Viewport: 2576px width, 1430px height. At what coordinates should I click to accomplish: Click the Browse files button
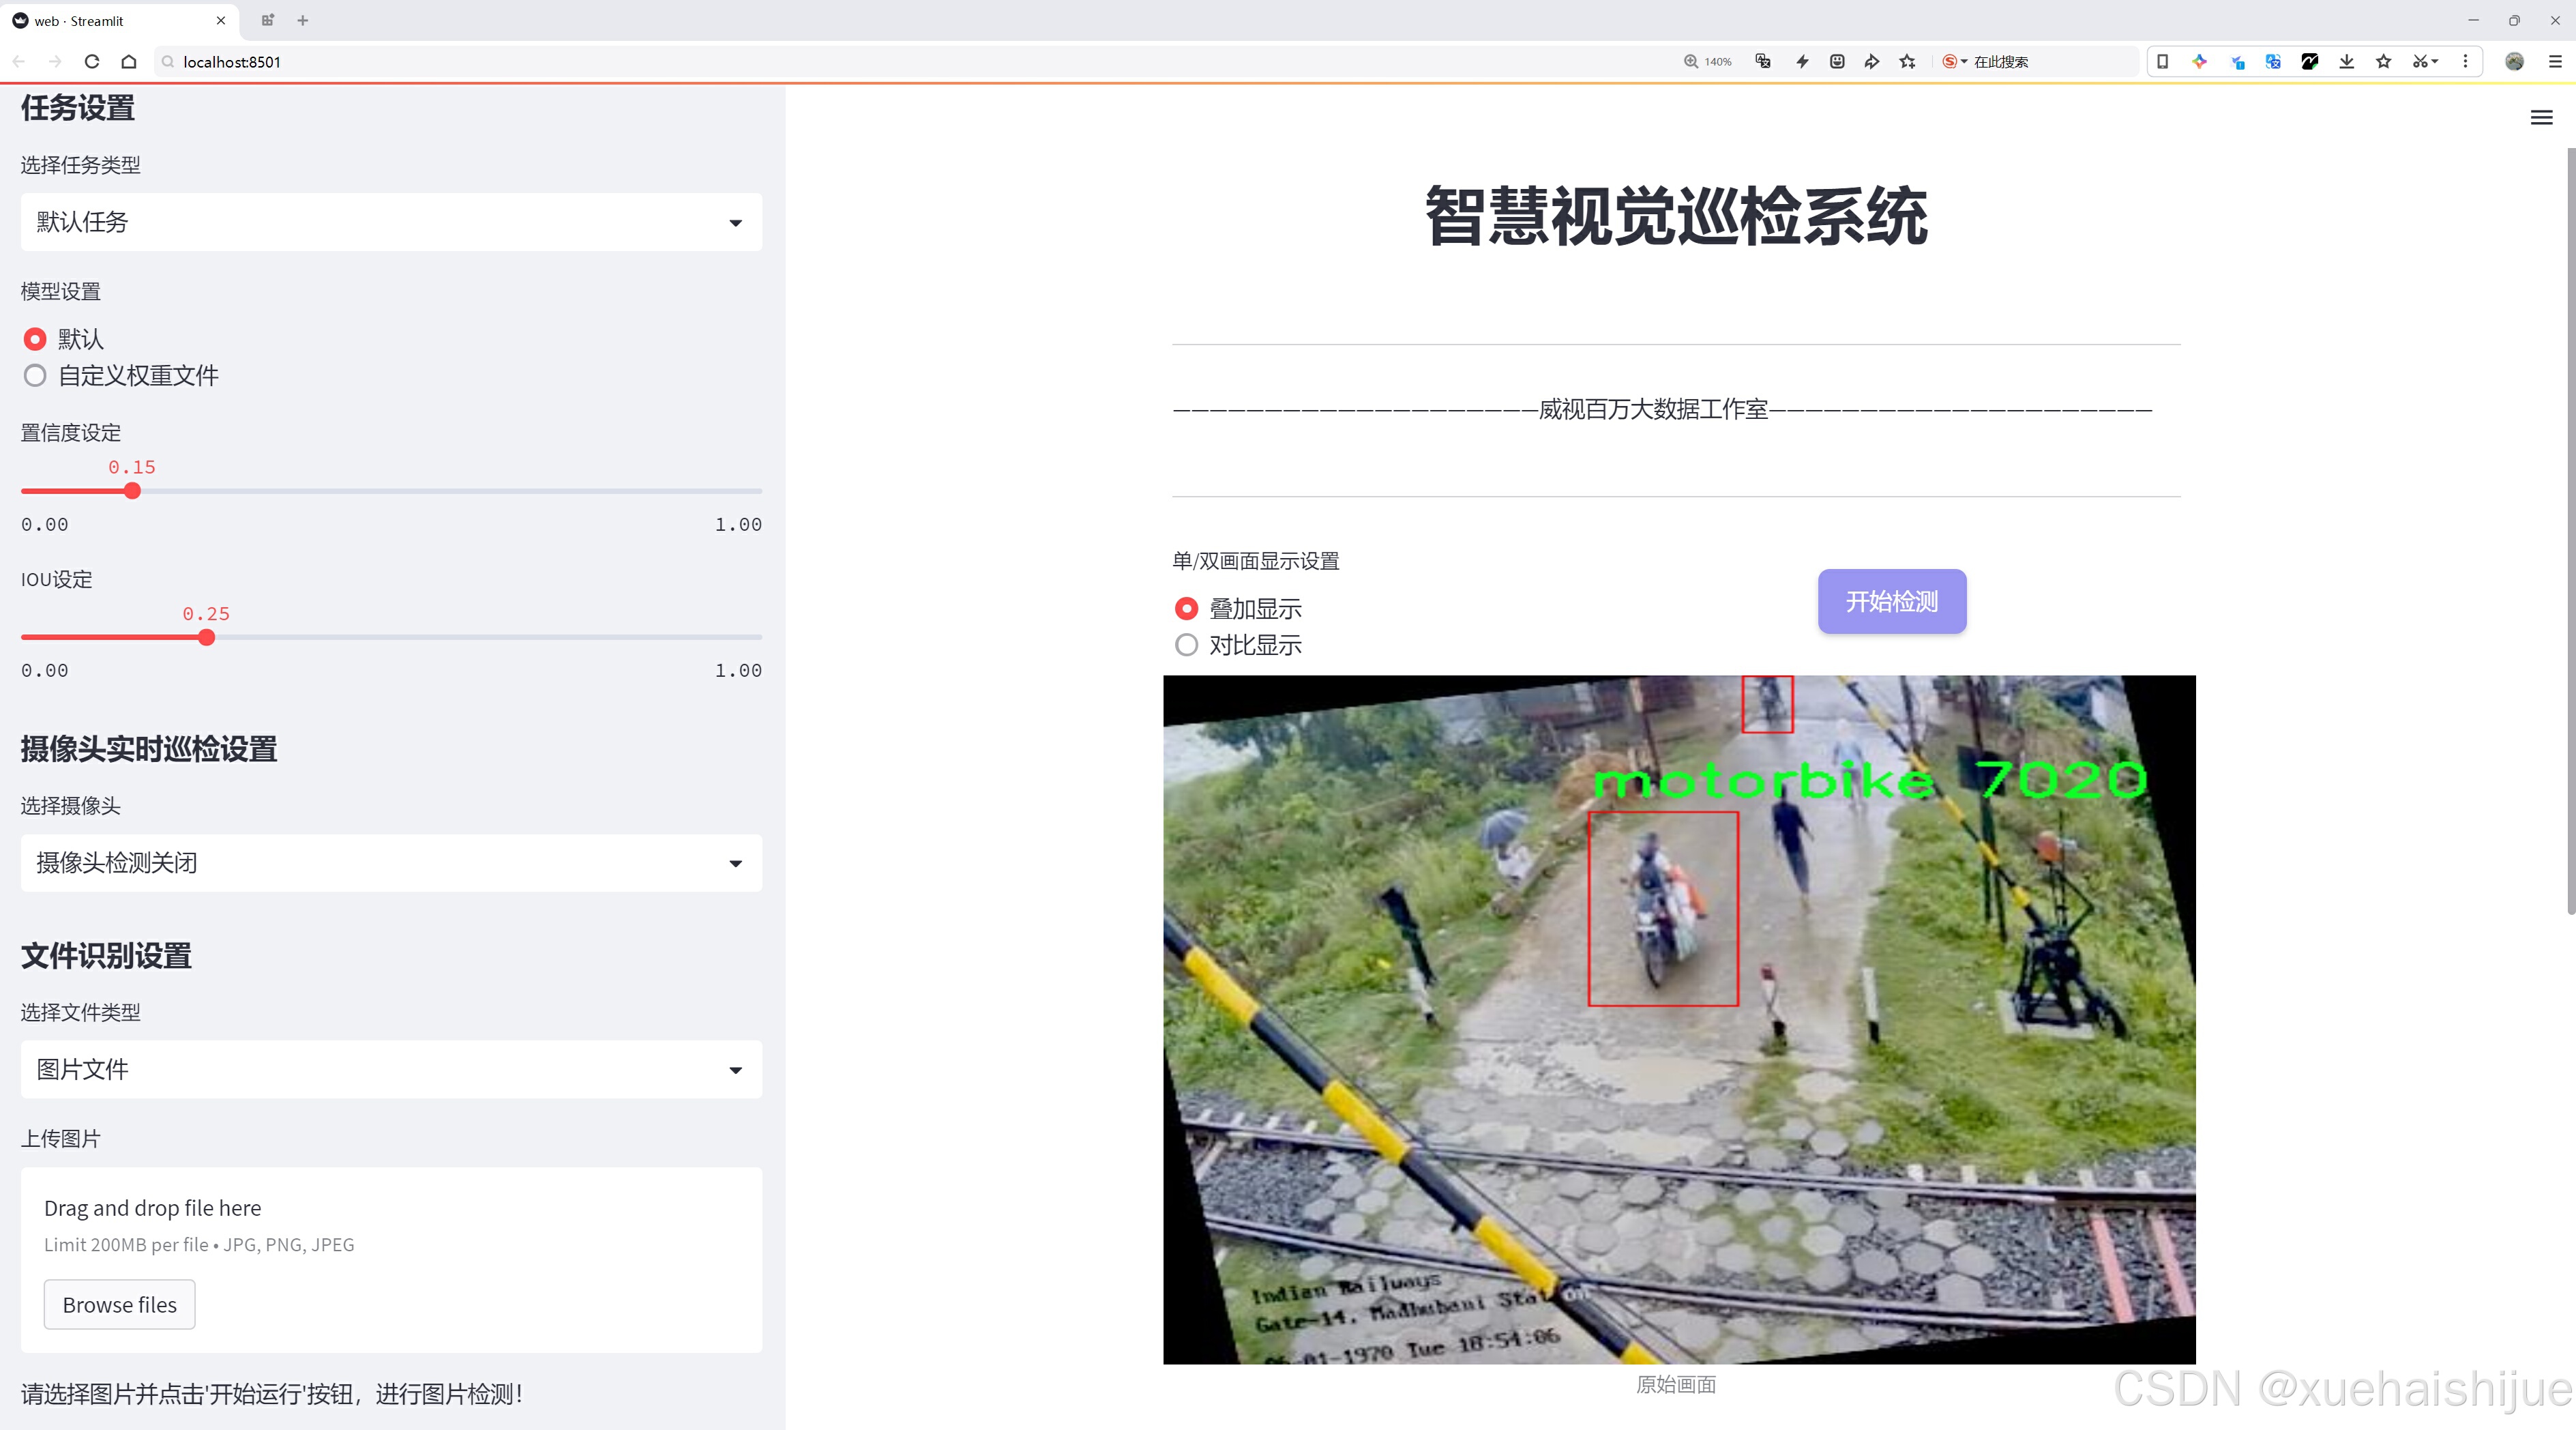[119, 1305]
